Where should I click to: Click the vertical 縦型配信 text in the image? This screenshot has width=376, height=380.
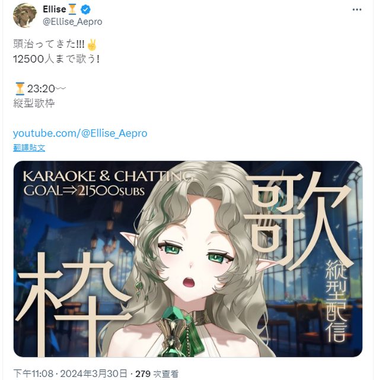click(336, 301)
